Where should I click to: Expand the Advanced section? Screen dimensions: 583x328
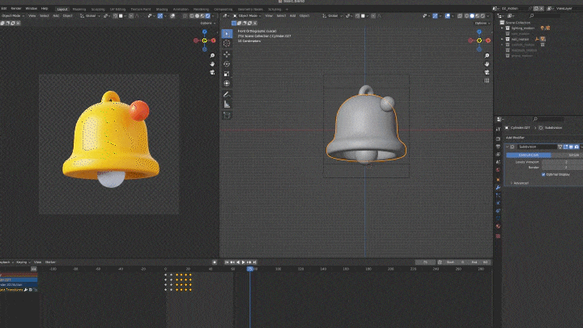(520, 183)
